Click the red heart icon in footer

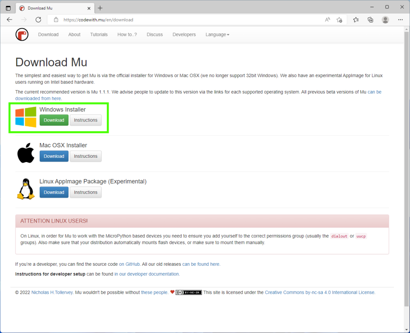172,292
